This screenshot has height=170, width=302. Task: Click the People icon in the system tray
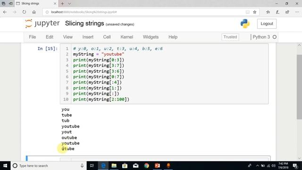click(x=250, y=166)
